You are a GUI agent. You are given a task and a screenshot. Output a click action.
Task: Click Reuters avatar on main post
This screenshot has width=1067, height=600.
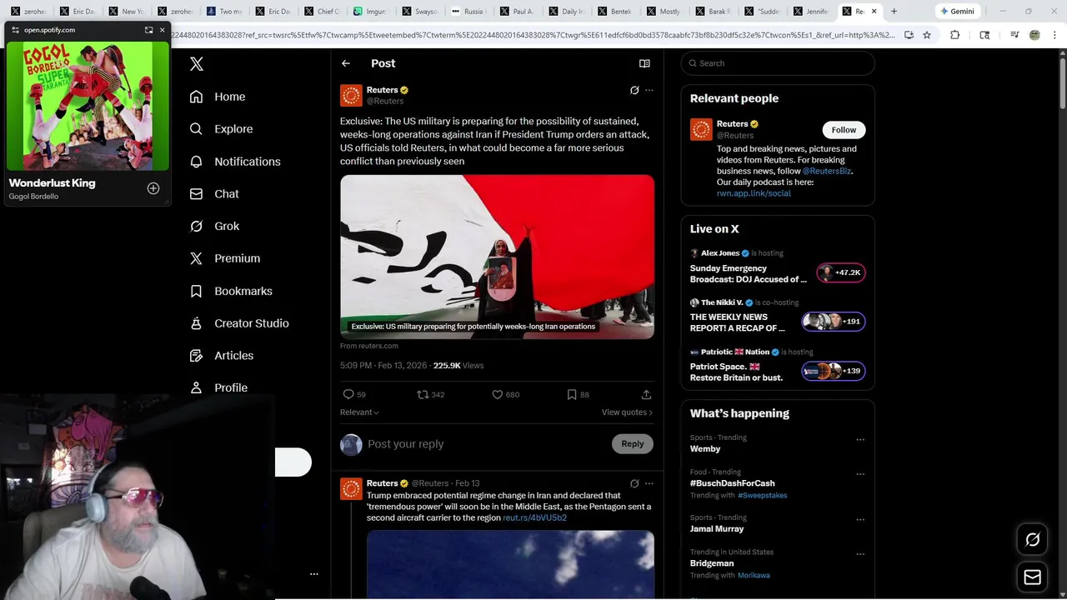pyautogui.click(x=351, y=95)
